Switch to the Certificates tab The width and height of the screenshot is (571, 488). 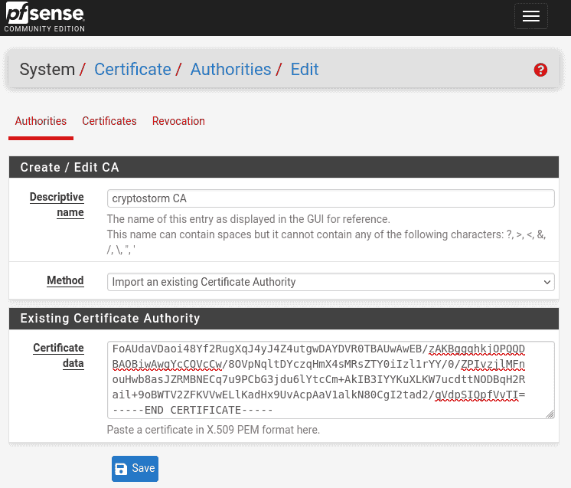pyautogui.click(x=109, y=121)
